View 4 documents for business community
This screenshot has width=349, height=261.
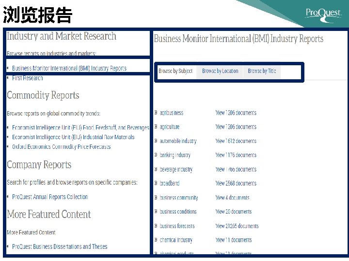232,198
